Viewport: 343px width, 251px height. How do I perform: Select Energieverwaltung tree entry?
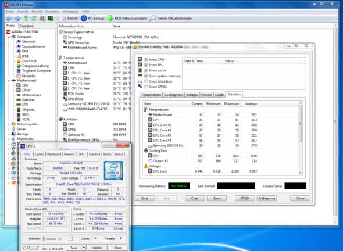click(x=35, y=66)
